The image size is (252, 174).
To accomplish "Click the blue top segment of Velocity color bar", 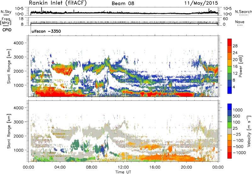I will tap(230, 107).
